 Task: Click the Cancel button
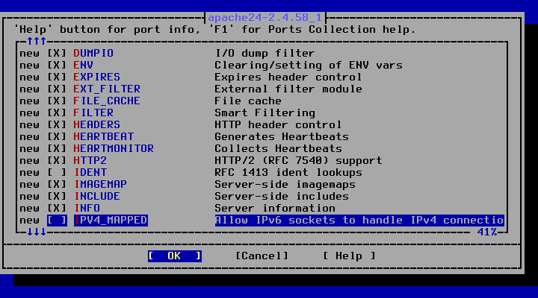[262, 256]
